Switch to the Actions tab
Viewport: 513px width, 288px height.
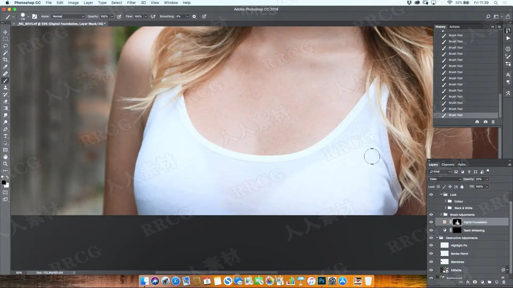[454, 27]
